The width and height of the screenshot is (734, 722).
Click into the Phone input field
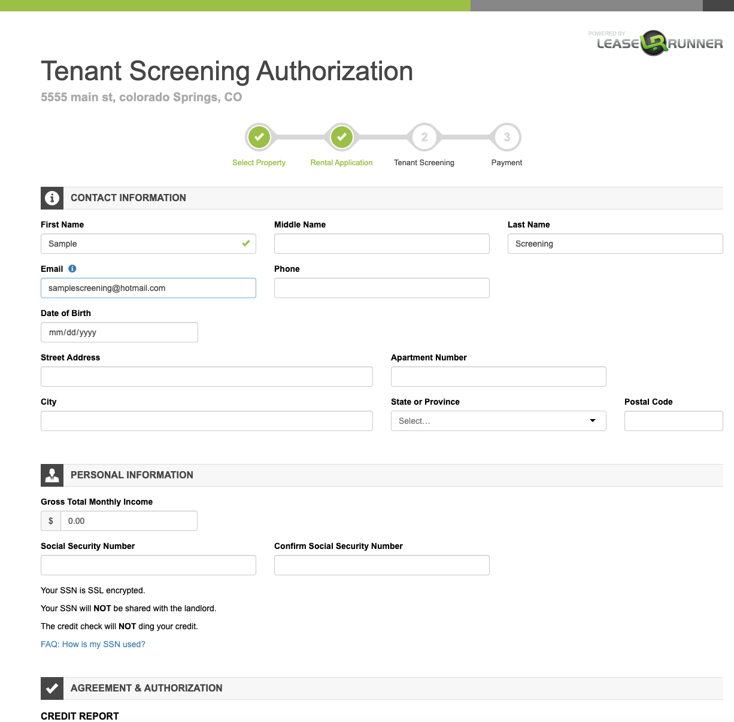381,288
